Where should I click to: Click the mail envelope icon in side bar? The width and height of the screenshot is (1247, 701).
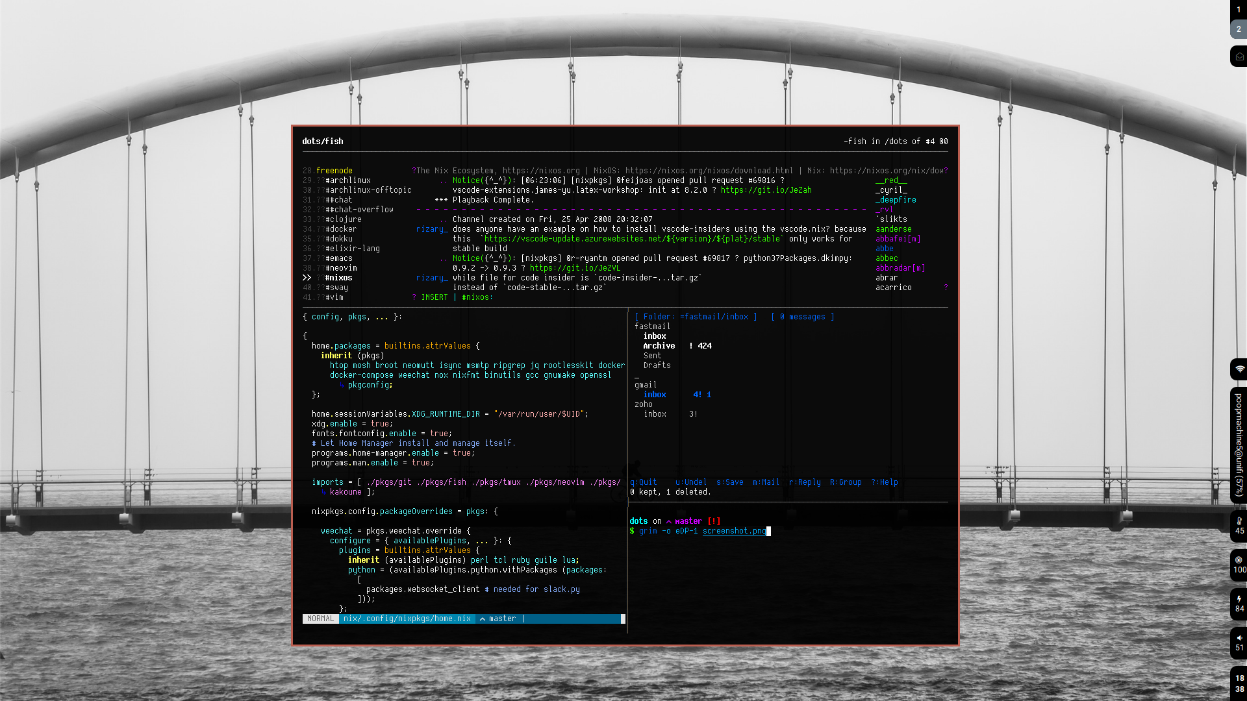1239,56
